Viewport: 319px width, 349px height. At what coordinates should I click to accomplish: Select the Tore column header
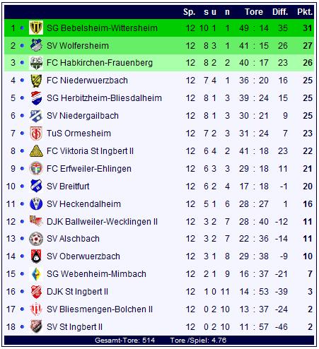pos(254,12)
